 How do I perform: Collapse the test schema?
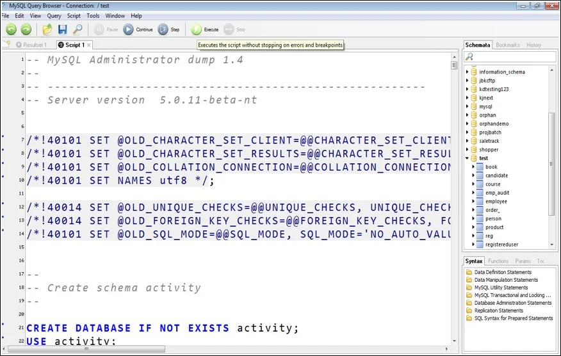click(x=467, y=158)
